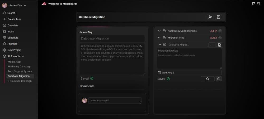264x119 pixels.
Task: Open Priorities section
Action: pos(12,44)
